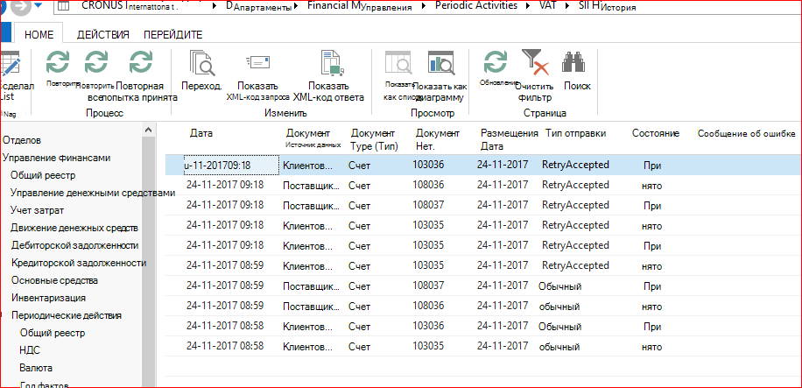Click Periodic Activities in breadcrumb
The image size is (802, 388).
476,6
